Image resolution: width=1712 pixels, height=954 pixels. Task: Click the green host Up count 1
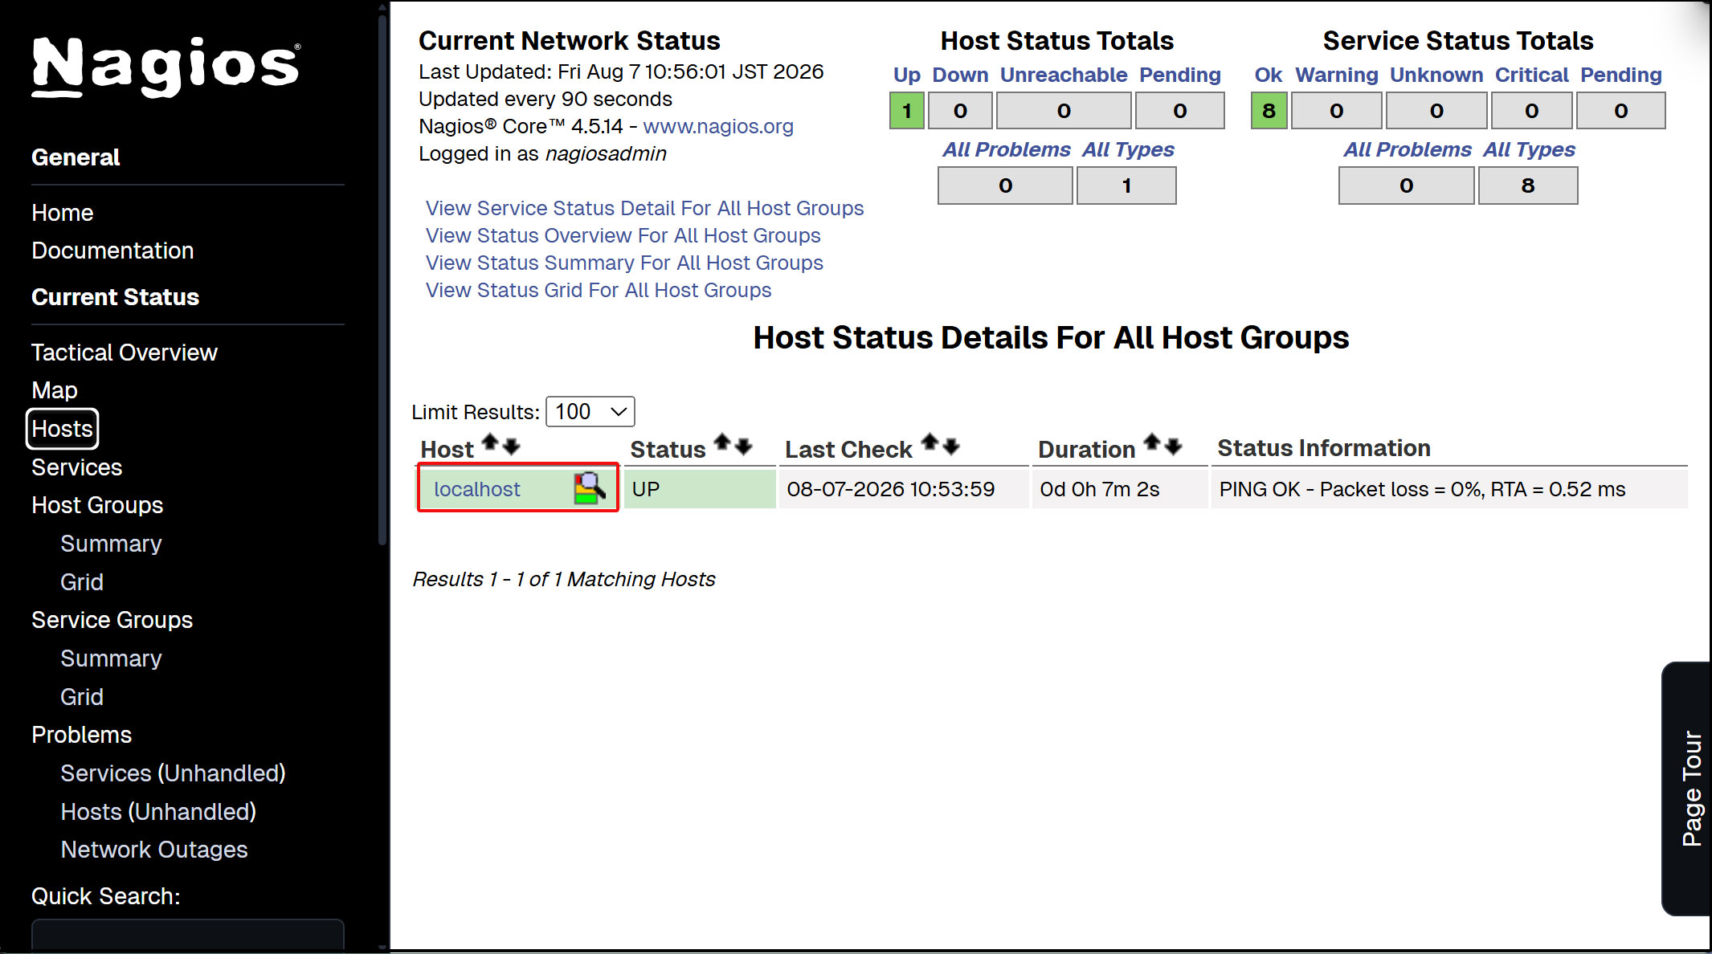(x=907, y=111)
